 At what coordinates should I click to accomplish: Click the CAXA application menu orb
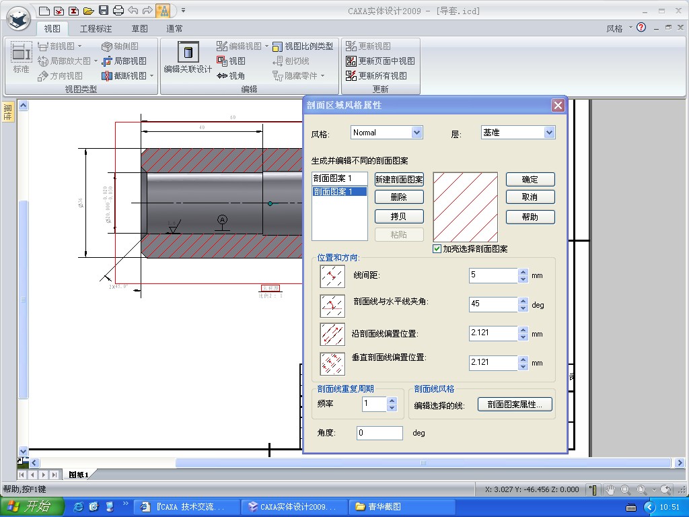click(18, 18)
